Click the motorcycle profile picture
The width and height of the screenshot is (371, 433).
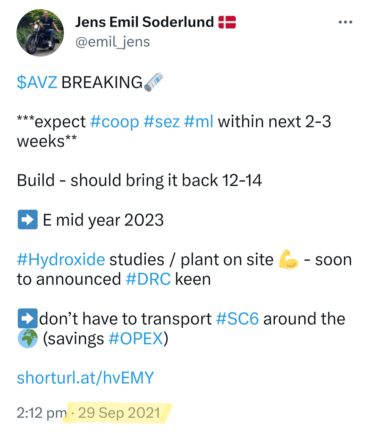40,33
